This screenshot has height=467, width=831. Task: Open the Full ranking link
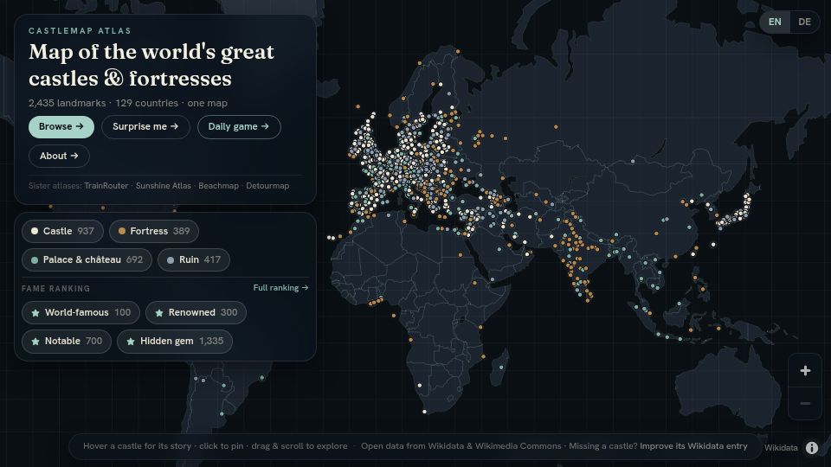(x=280, y=287)
